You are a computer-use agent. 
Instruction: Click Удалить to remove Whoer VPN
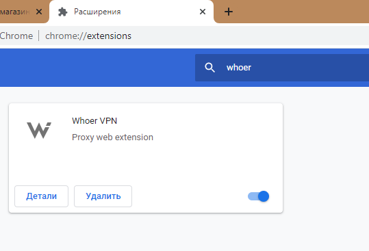(x=103, y=196)
